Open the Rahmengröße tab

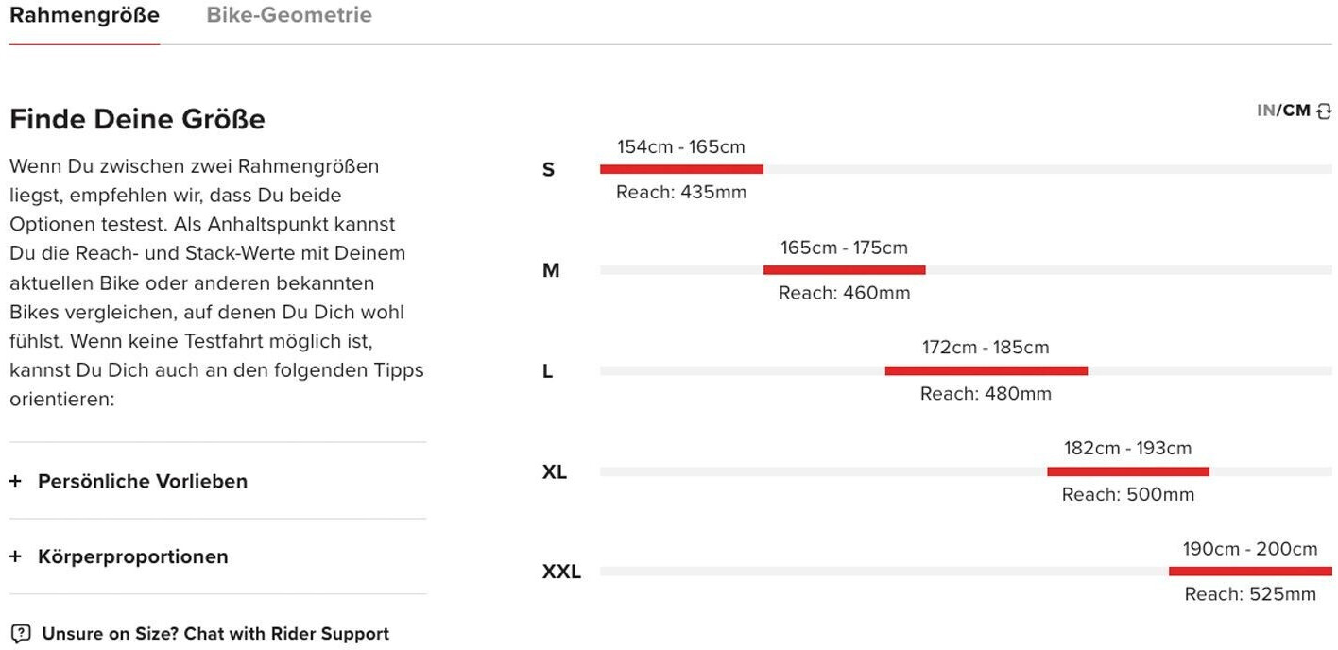tap(84, 15)
